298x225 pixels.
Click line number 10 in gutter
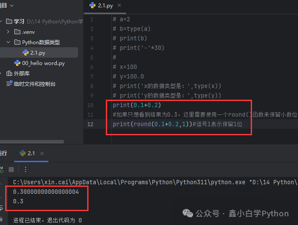coord(90,105)
